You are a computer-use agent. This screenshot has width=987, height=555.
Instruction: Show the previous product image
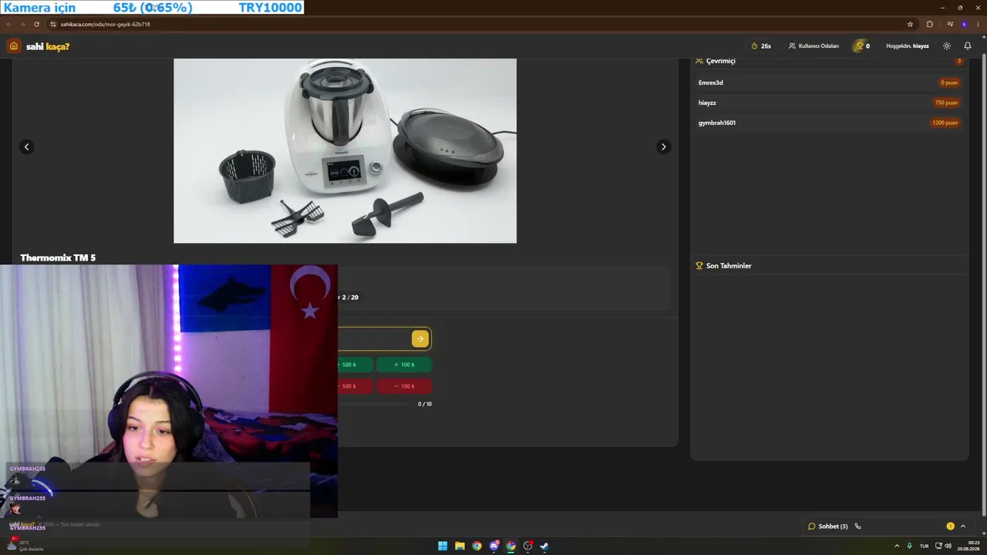(26, 146)
